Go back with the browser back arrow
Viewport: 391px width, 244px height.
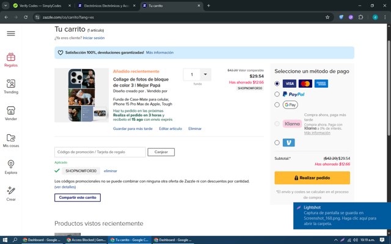tap(6, 17)
